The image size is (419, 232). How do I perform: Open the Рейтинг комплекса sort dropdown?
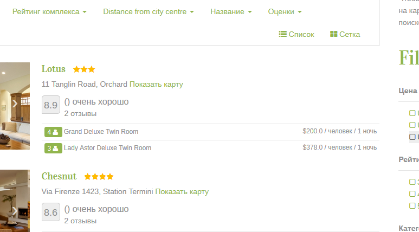[49, 11]
